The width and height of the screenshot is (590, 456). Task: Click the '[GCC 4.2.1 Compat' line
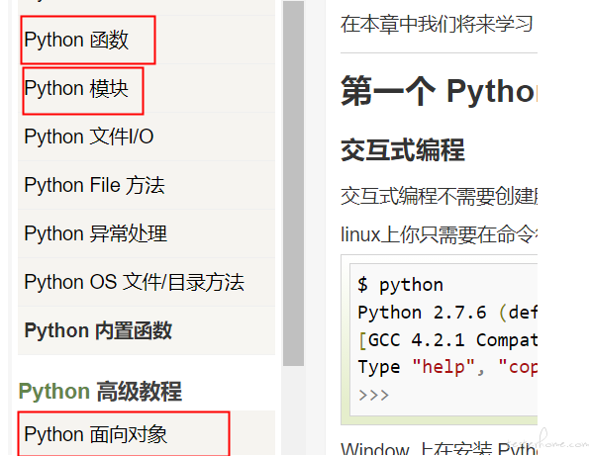447,340
